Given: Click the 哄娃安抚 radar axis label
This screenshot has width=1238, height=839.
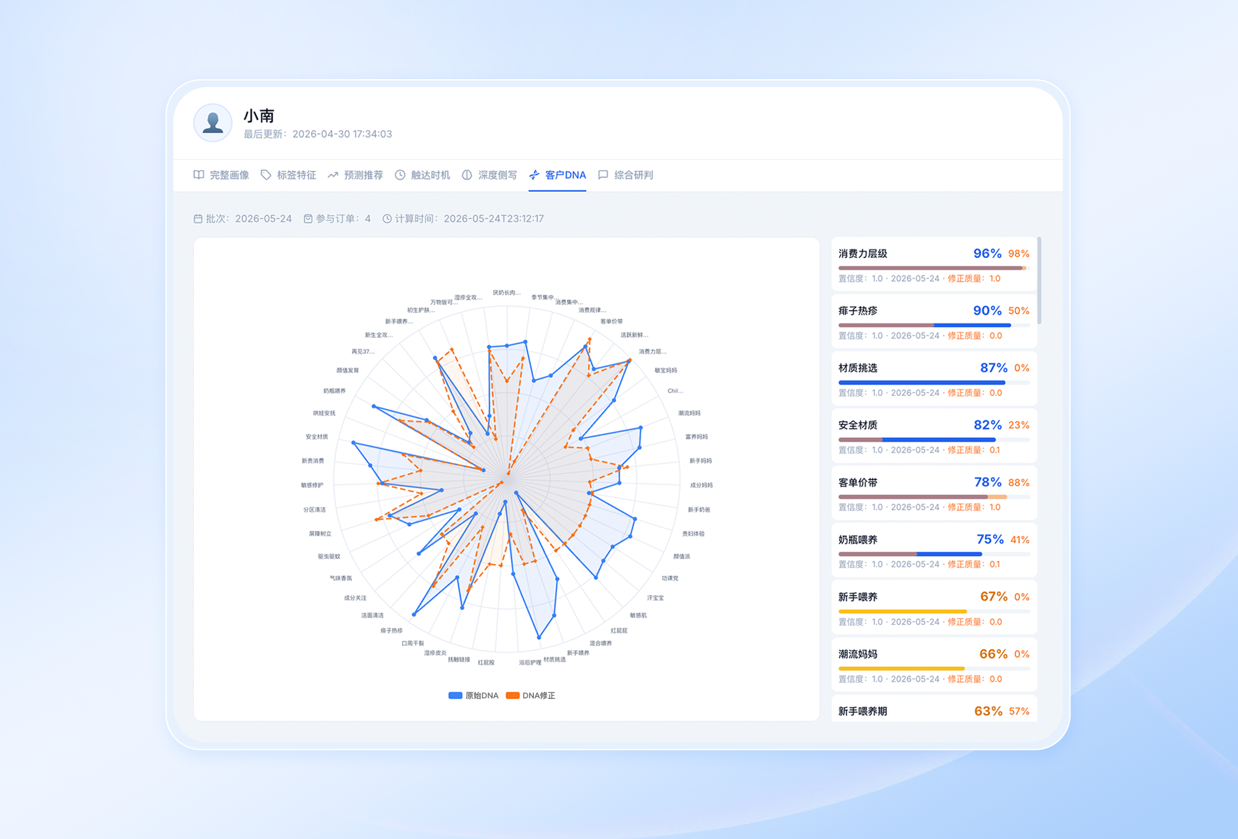Looking at the screenshot, I should tap(324, 413).
